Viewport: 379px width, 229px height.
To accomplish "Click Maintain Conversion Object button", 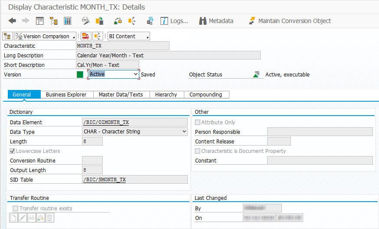I will (x=289, y=21).
